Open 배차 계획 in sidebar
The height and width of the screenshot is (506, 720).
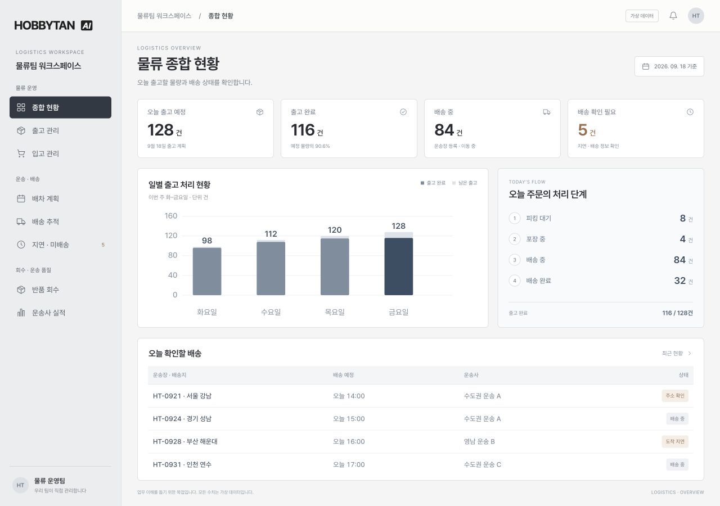pyautogui.click(x=60, y=198)
